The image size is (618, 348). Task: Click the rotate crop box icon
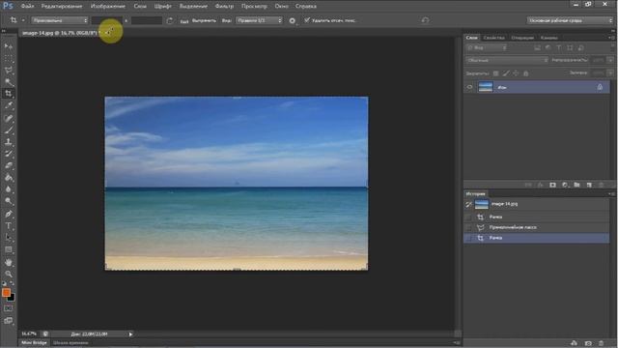[170, 20]
